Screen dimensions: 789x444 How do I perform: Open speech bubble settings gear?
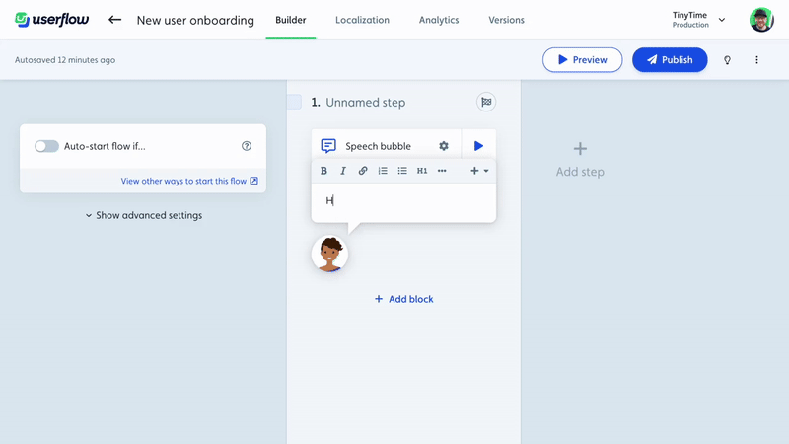tap(443, 146)
